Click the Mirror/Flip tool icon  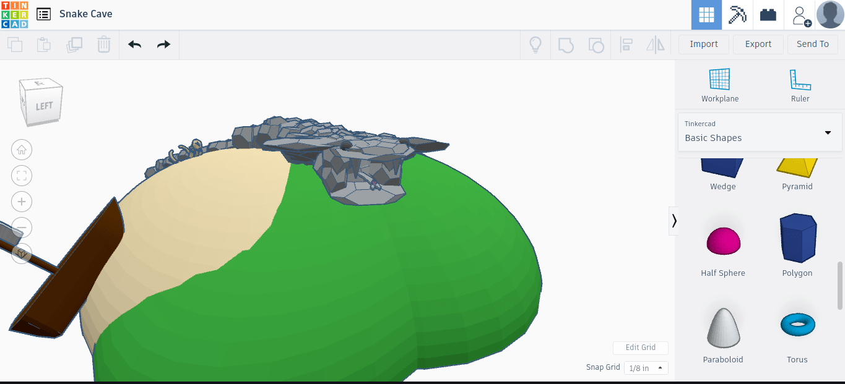(x=655, y=44)
